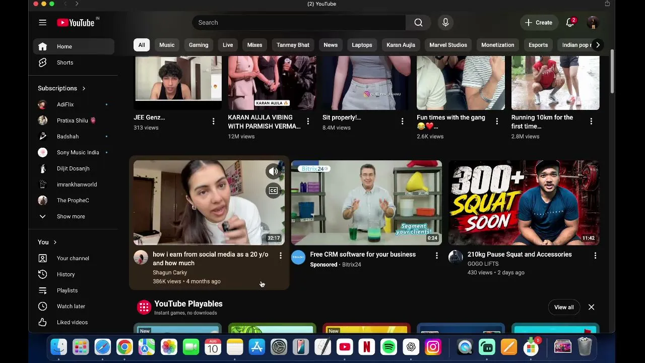
Task: Open options for the JEE Genz short
Action: [x=213, y=121]
